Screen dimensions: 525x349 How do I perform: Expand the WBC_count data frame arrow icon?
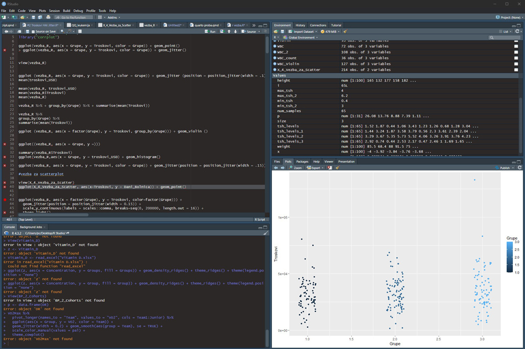275,58
